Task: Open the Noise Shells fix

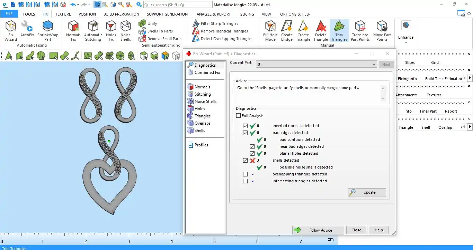Action: 126,31
